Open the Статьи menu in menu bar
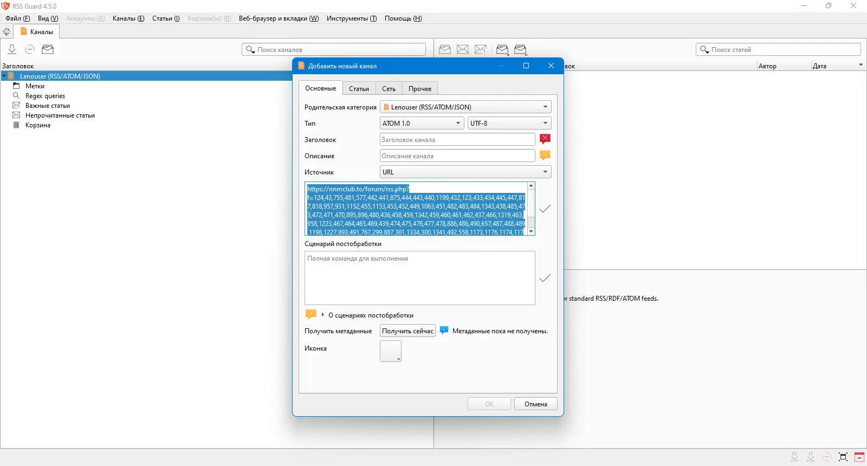The image size is (867, 466). tap(166, 18)
